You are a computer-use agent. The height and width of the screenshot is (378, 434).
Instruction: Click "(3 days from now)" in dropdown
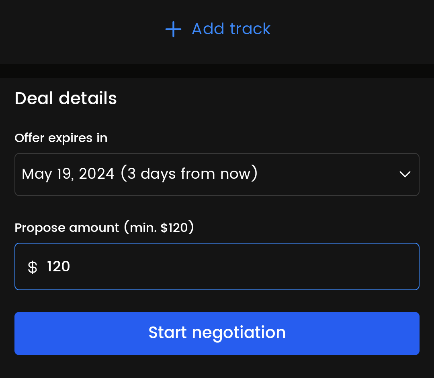189,174
